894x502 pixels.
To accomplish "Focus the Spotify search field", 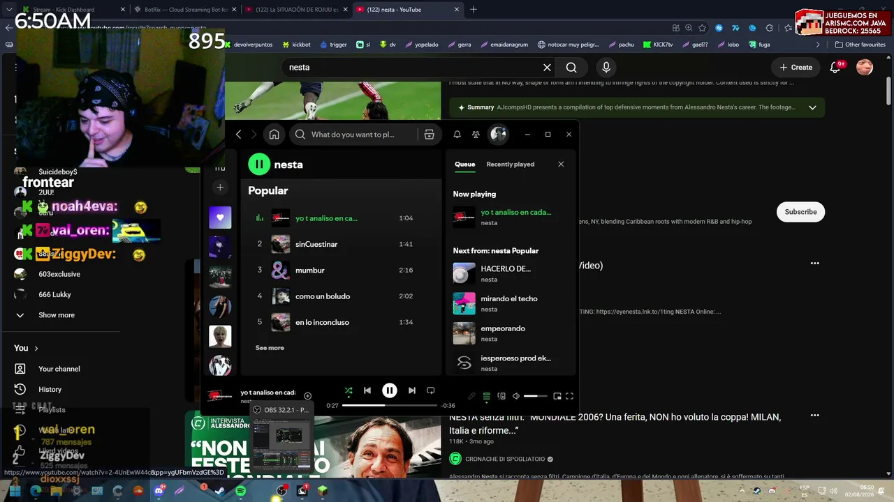I will click(x=353, y=135).
